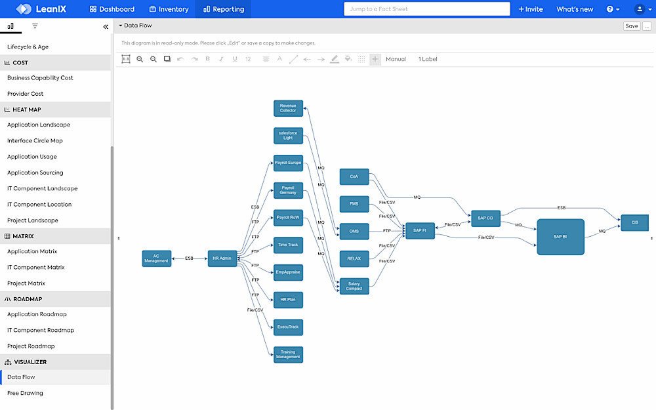Select the Revenue Collector node
The image size is (656, 410).
(288, 108)
